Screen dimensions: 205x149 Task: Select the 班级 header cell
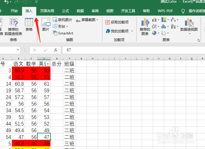click(69, 64)
